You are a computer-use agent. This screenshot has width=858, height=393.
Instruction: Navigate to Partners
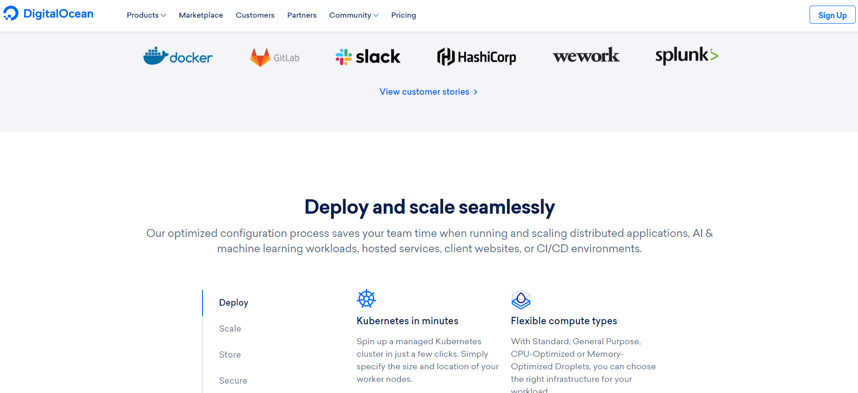click(x=302, y=15)
